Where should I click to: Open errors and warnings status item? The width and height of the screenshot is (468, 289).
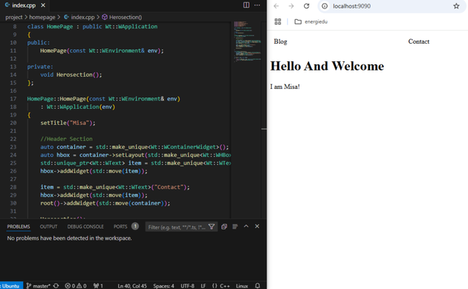point(76,286)
